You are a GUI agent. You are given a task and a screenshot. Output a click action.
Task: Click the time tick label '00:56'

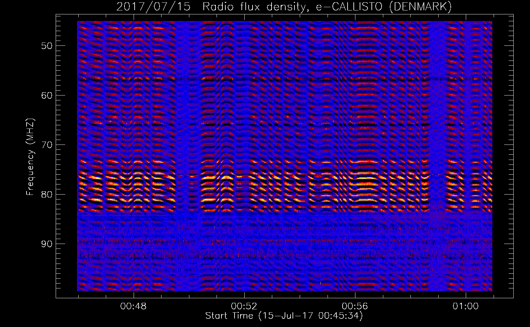pos(355,306)
